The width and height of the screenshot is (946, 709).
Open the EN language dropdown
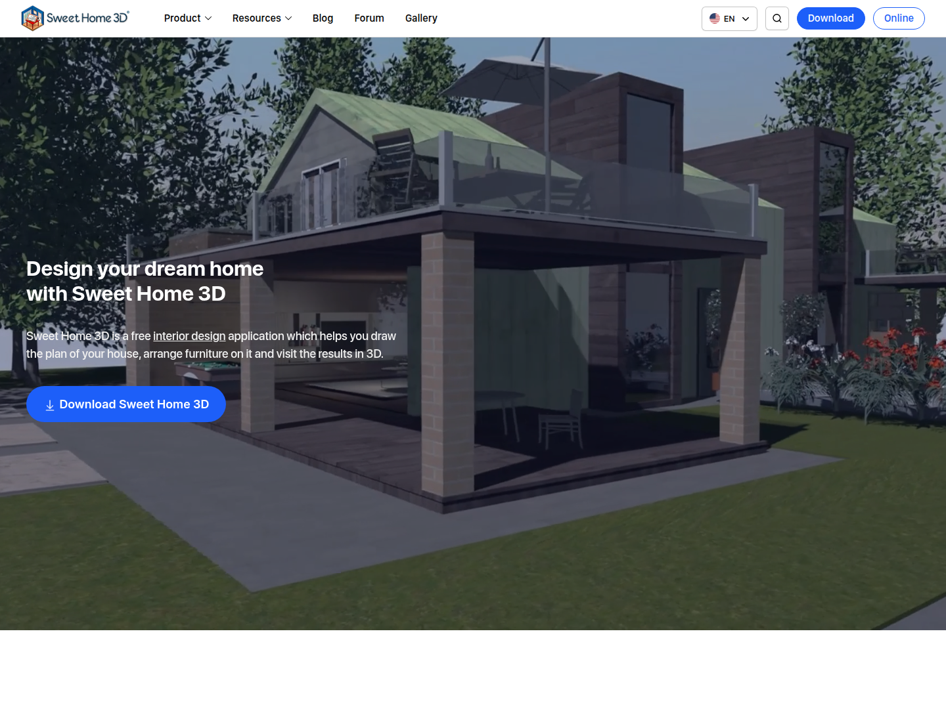(x=729, y=18)
